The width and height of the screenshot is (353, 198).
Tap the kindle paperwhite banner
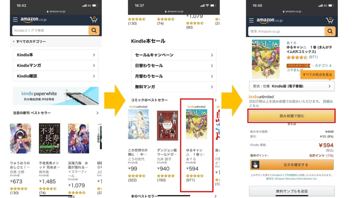tap(56, 96)
